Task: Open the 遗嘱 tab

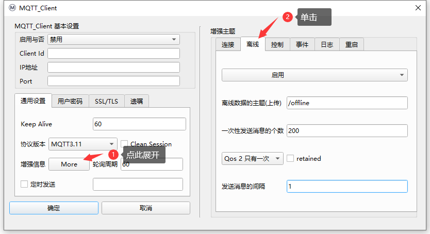Action: (137, 102)
